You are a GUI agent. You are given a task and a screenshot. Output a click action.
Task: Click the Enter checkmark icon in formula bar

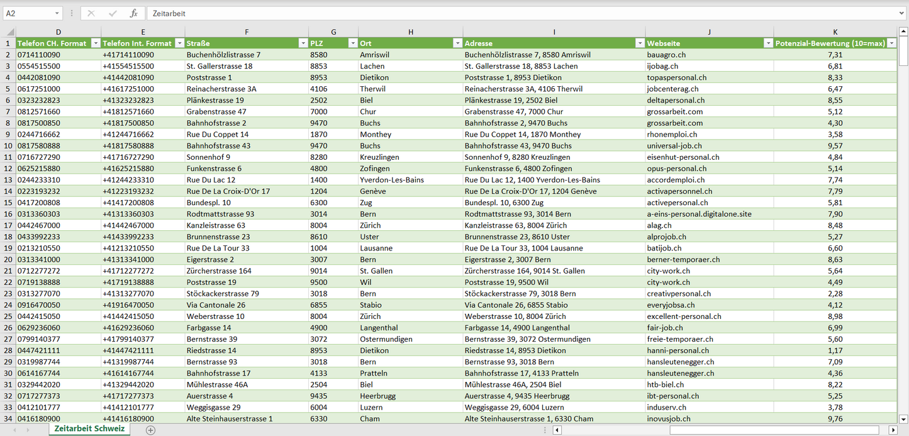(x=113, y=13)
